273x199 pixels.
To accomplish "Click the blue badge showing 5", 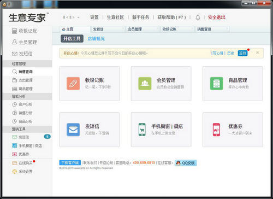I will pyautogui.click(x=48, y=137).
